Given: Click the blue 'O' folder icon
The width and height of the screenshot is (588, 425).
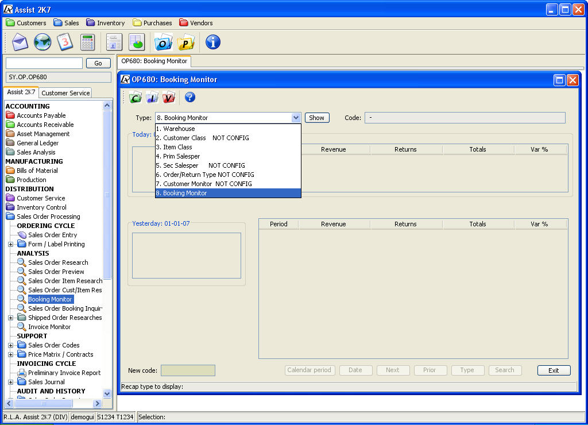Looking at the screenshot, I should pyautogui.click(x=164, y=42).
